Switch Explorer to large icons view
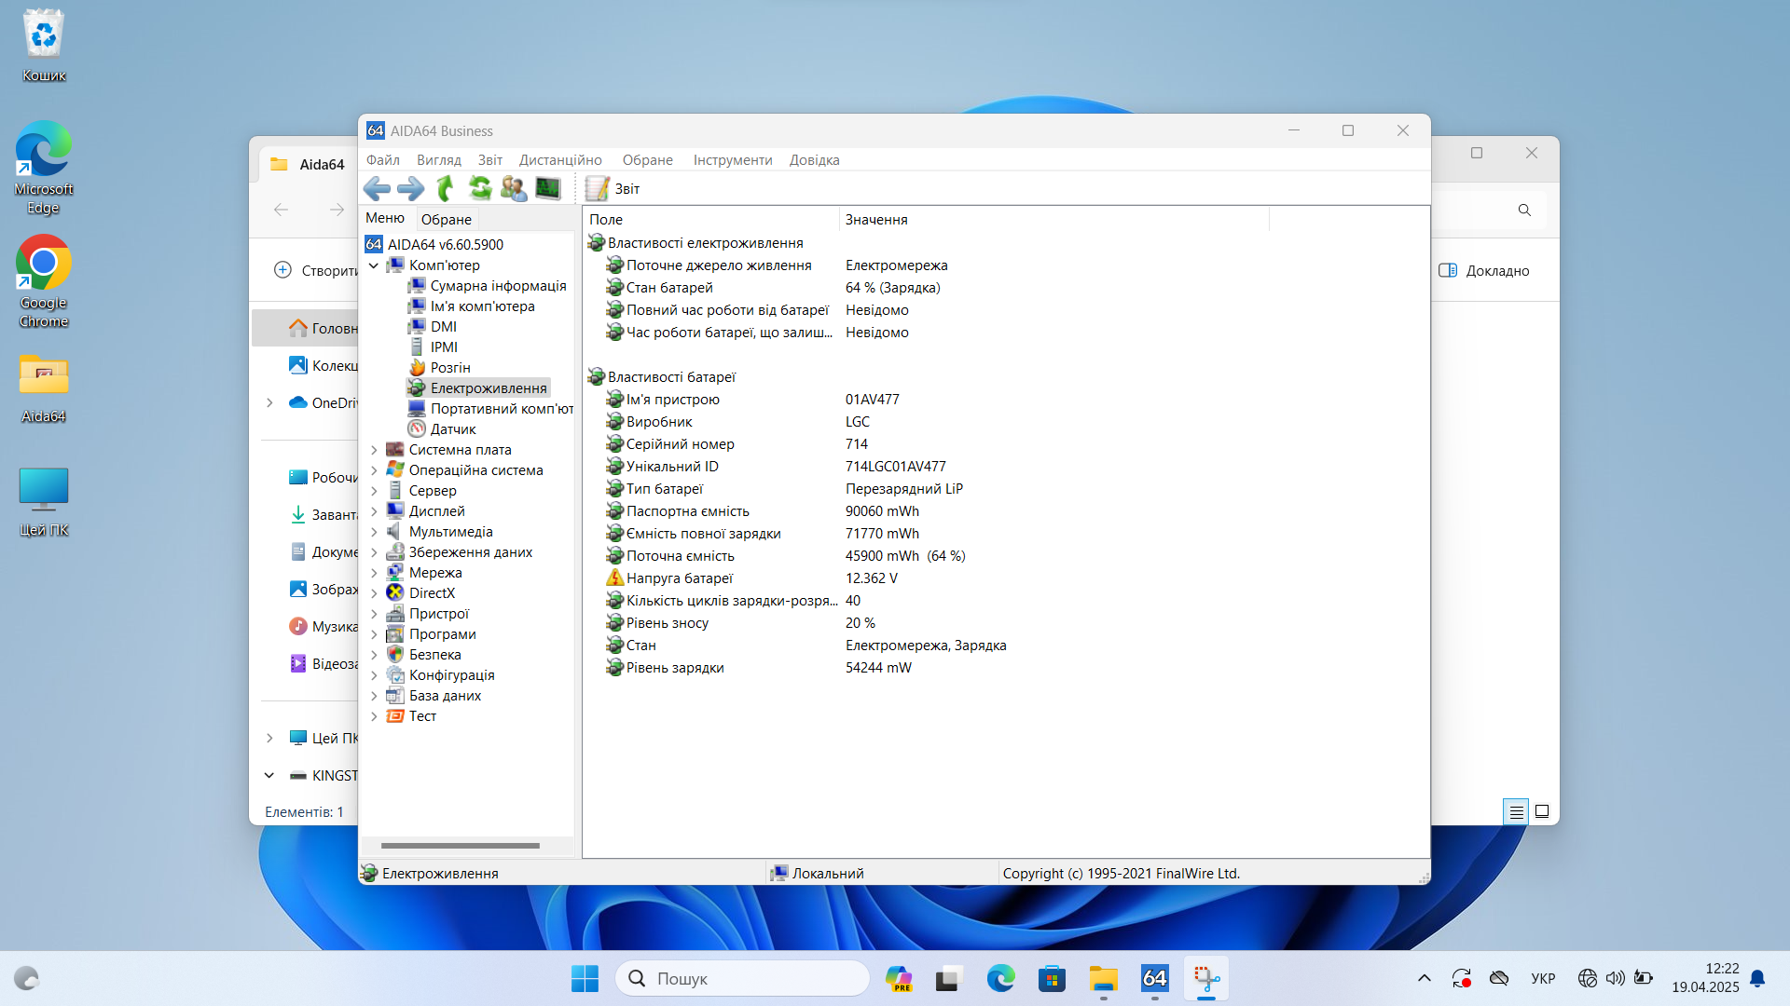 tap(1542, 812)
